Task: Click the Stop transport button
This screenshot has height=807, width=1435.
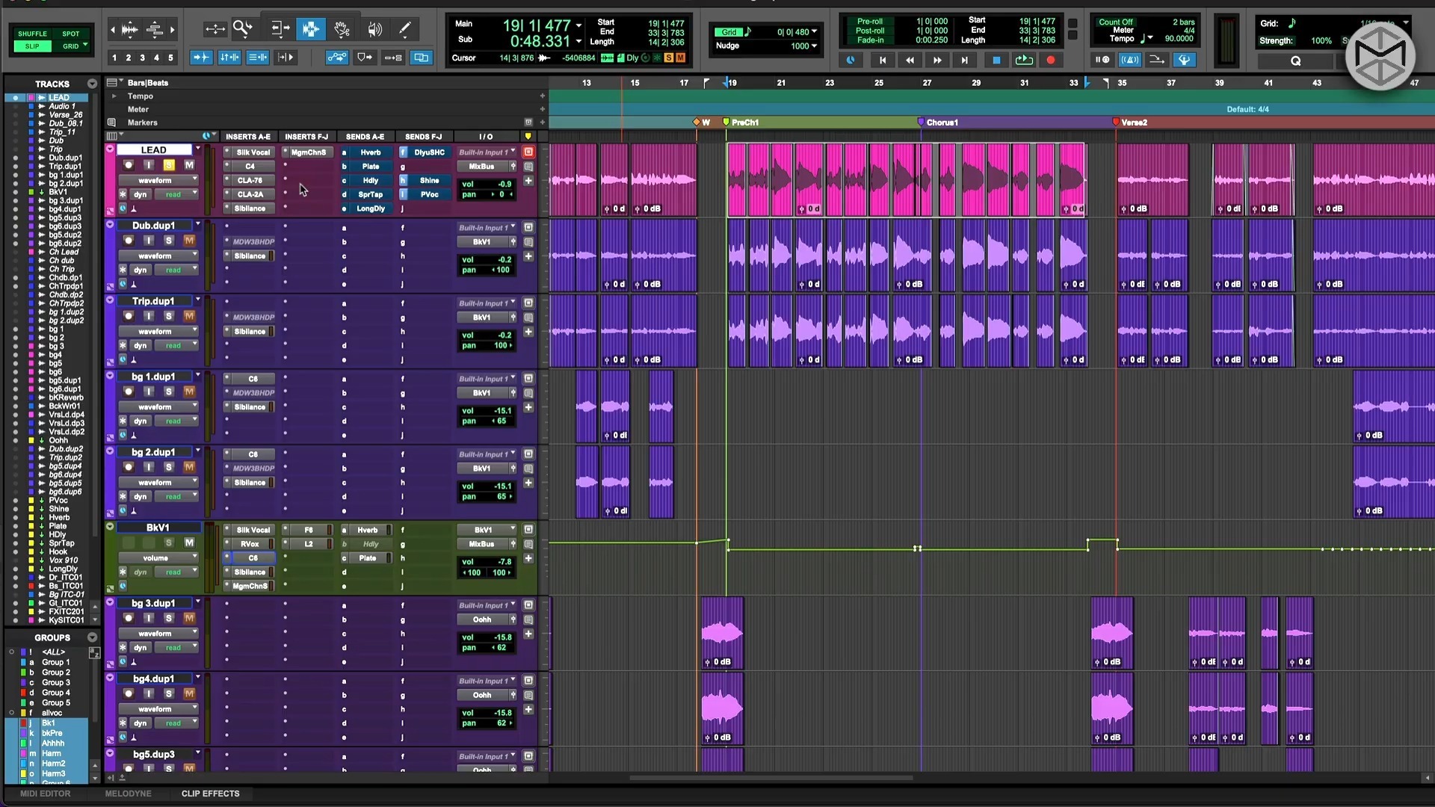Action: click(996, 60)
